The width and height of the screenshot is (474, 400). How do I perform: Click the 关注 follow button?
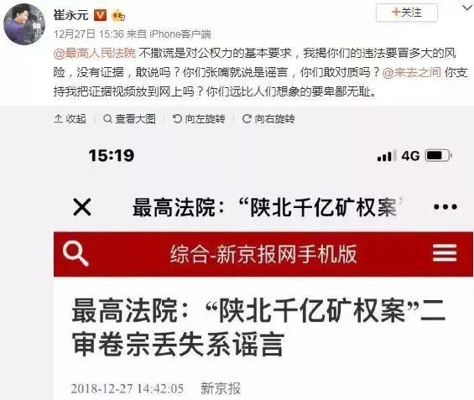click(407, 13)
